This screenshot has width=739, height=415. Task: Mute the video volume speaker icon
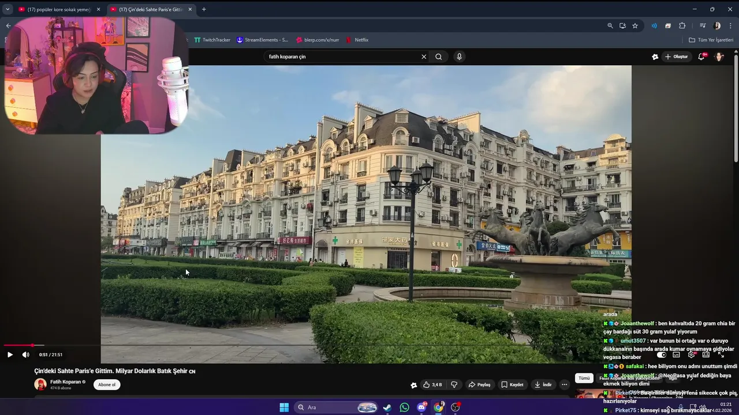point(25,354)
